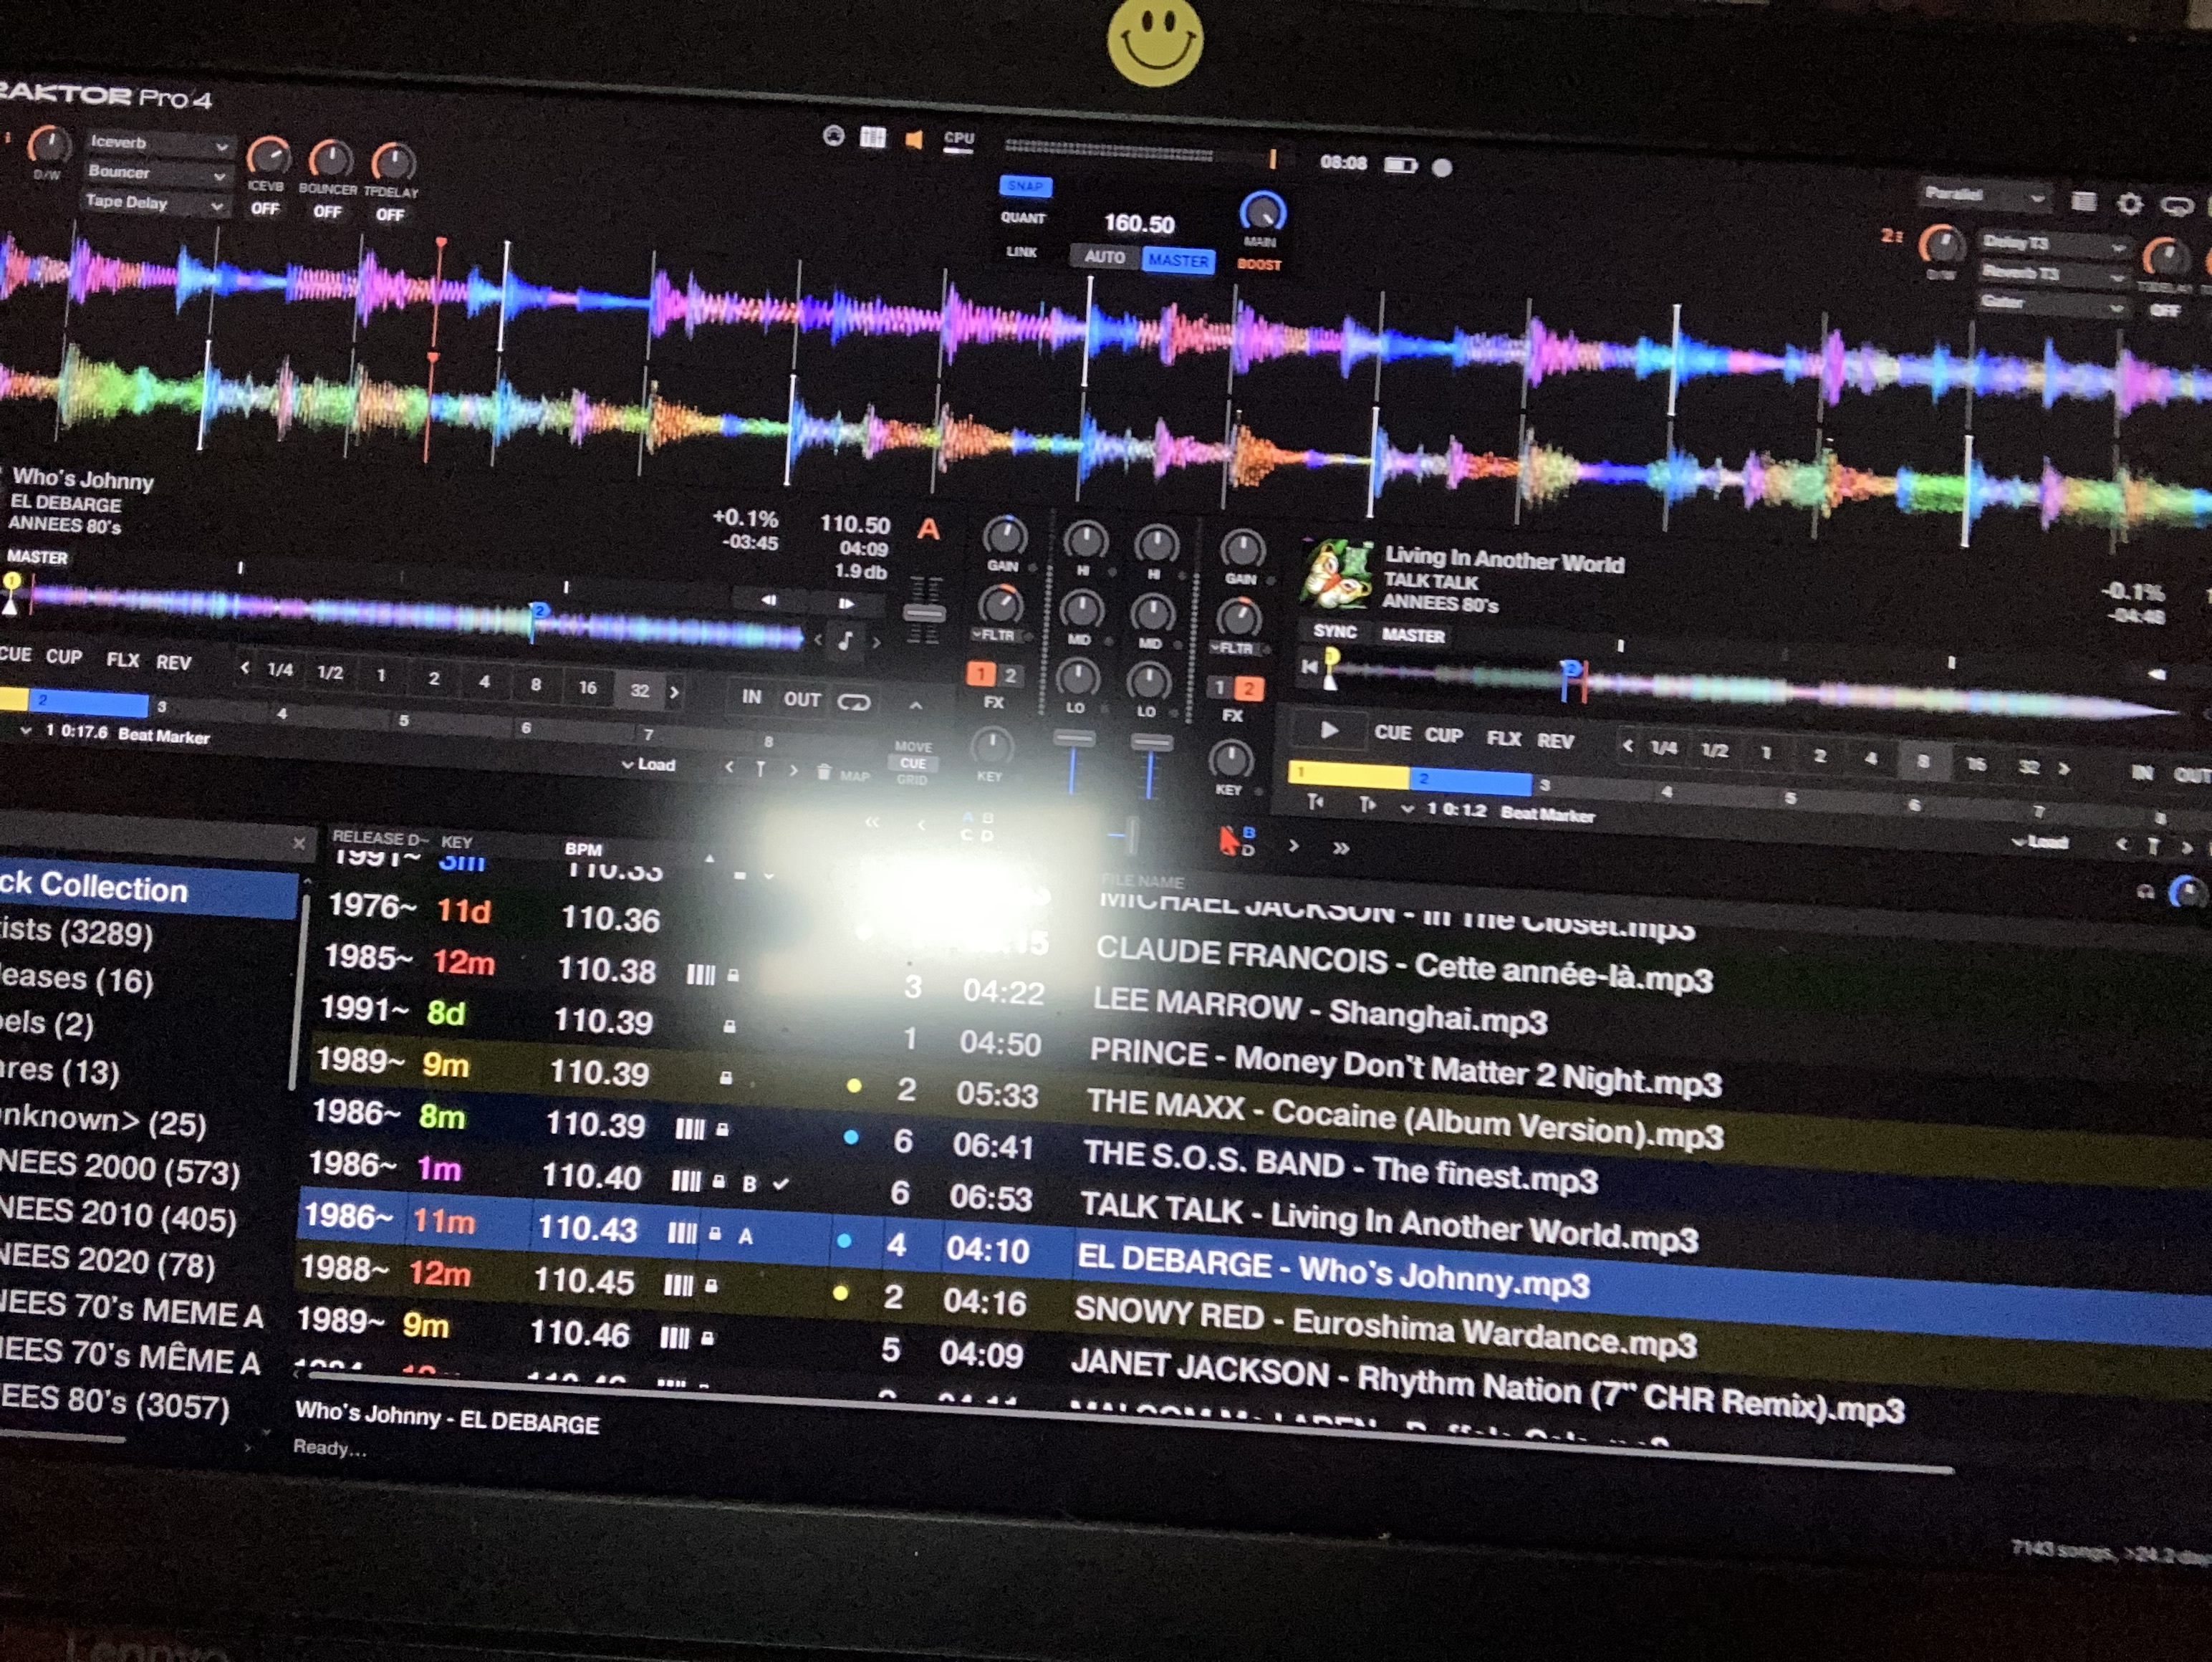Click the deck A CUE button
The height and width of the screenshot is (1662, 2212).
pos(16,655)
